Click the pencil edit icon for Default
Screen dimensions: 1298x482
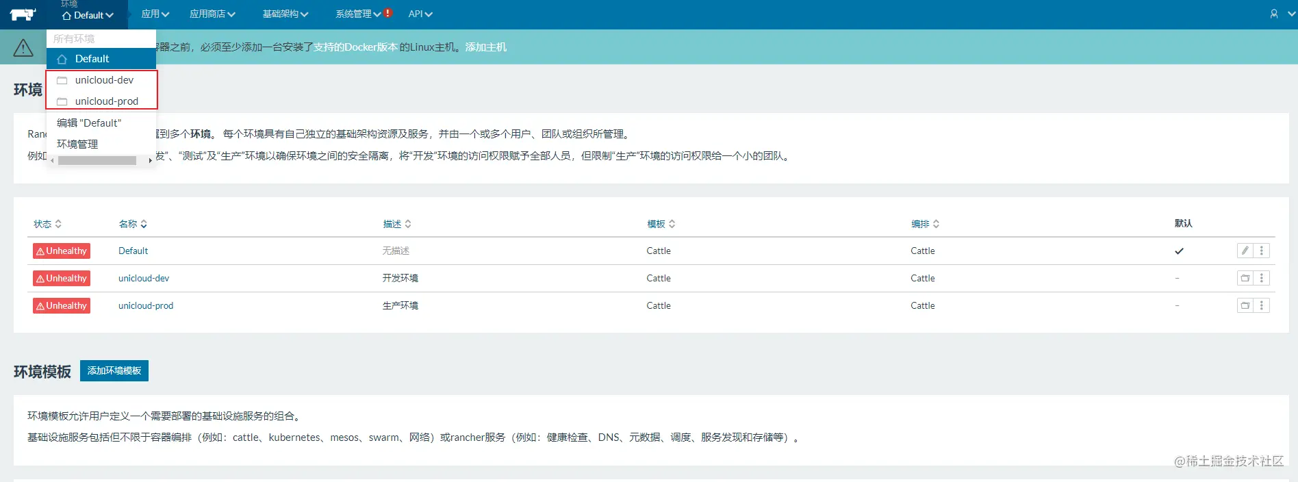(1245, 251)
